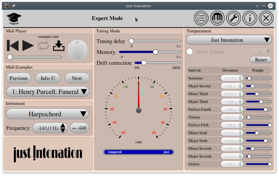Open the Henry Purcell MIDI example dropdown
This screenshot has height=176, width=279.
coord(48,92)
